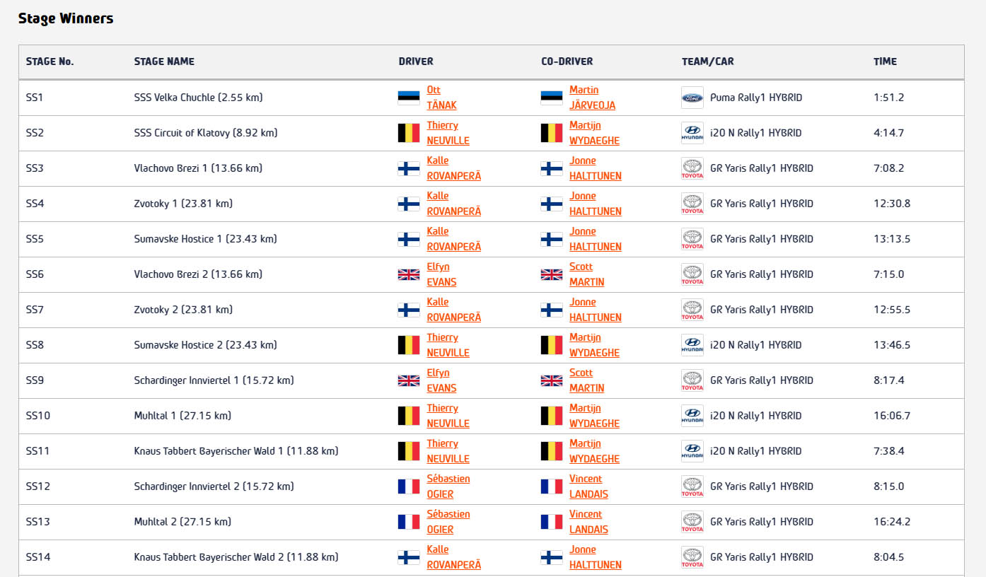The width and height of the screenshot is (986, 577).
Task: Click the Ford logo in SS1 row
Action: (x=692, y=98)
